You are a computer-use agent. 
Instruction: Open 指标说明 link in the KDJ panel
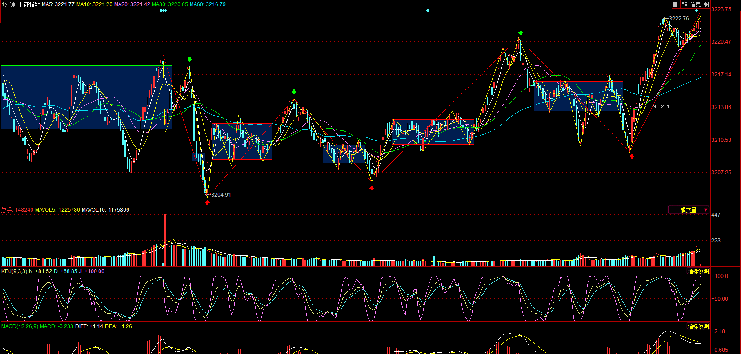click(x=698, y=271)
